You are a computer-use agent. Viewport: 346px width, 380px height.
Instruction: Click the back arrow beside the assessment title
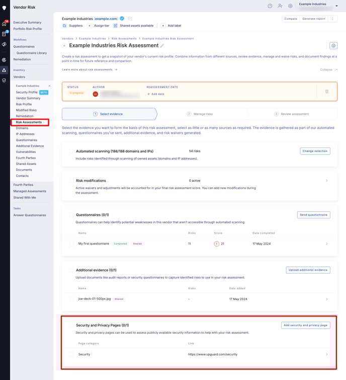64,46
